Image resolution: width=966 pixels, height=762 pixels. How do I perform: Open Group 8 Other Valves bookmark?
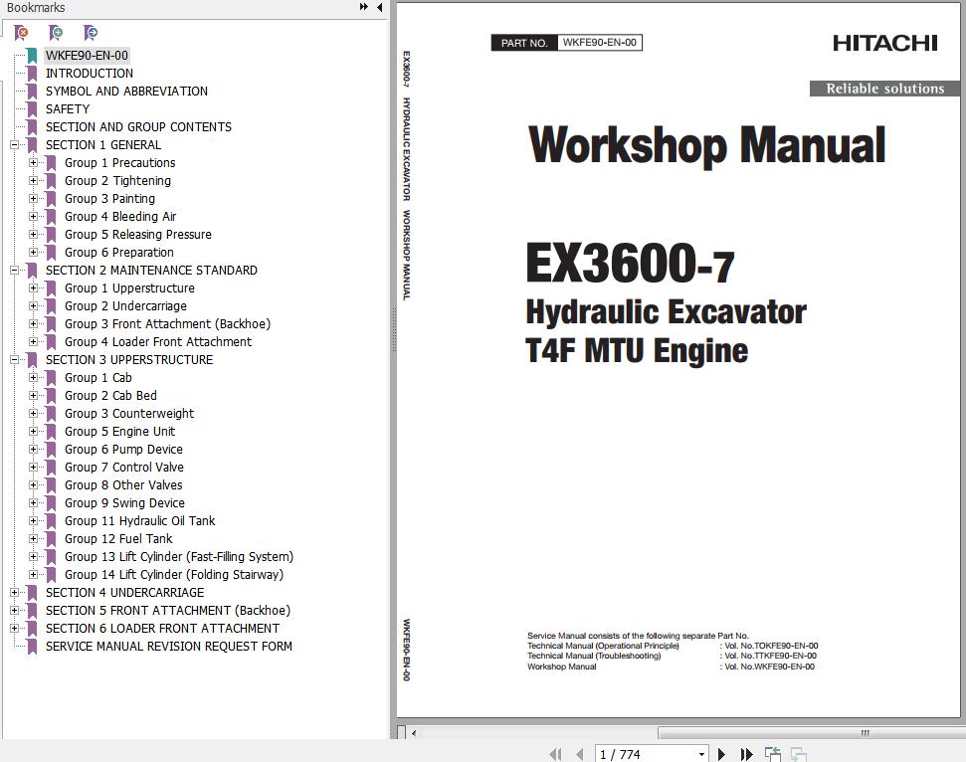[123, 484]
